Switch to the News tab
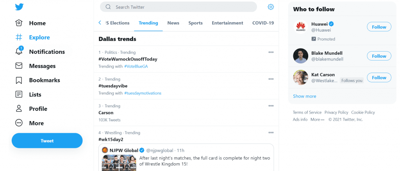The height and width of the screenshot is (171, 400). pyautogui.click(x=173, y=23)
